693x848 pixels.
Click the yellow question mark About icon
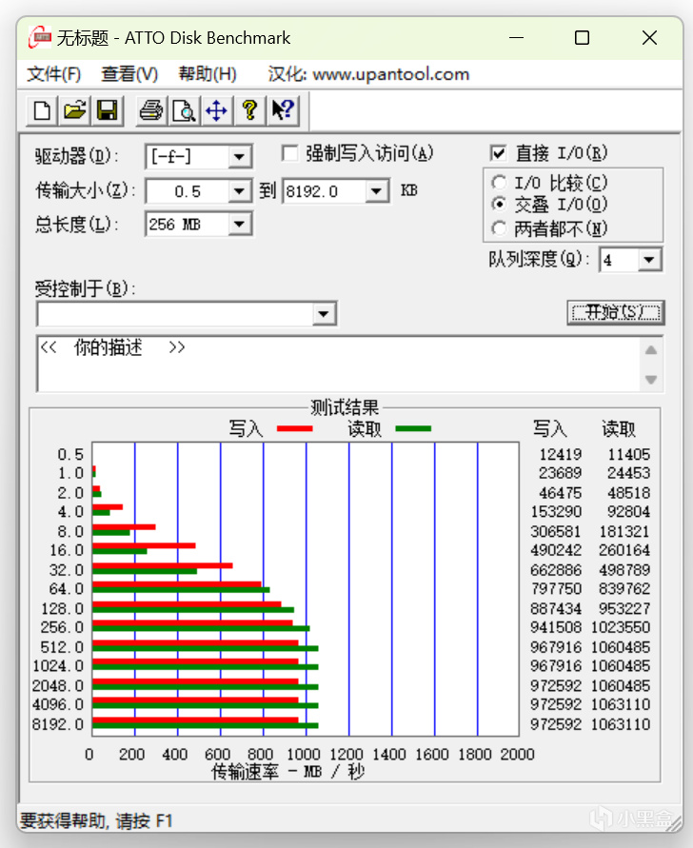coord(249,110)
